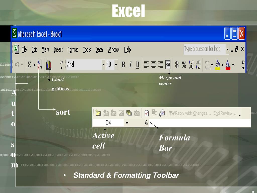Open the Borders style dropdown arrow

(212, 65)
